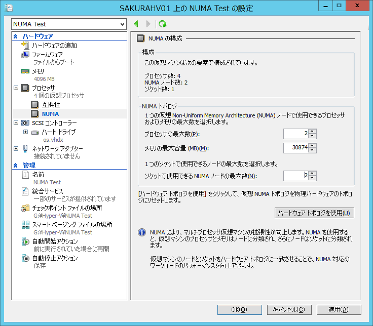
Task: Click the プロセッサの最大数 input field
Action: pyautogui.click(x=296, y=134)
